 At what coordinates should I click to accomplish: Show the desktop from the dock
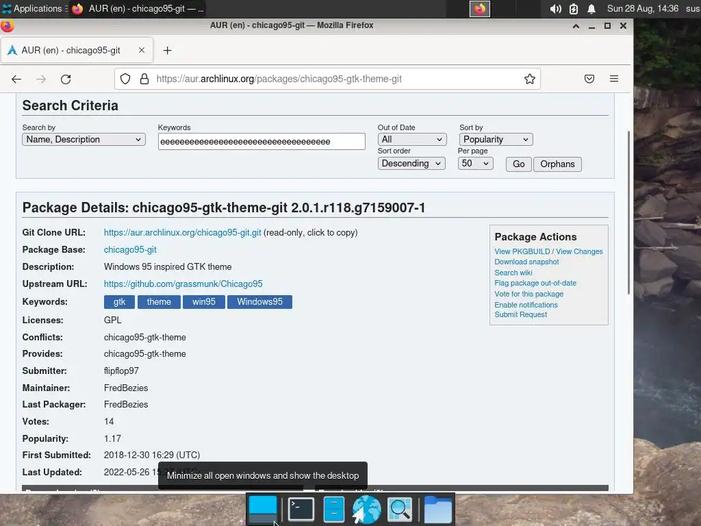pyautogui.click(x=262, y=510)
